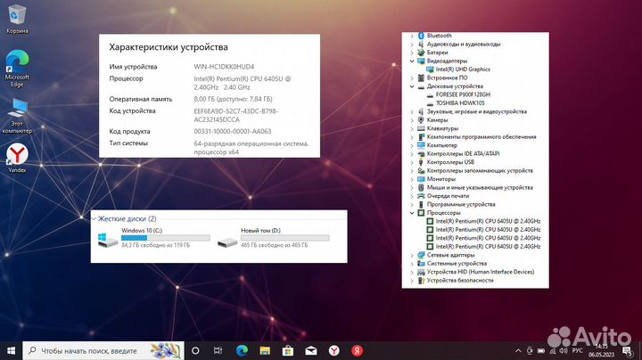Select the Очереди печати category
Screen dimensions: 642x360
point(448,196)
